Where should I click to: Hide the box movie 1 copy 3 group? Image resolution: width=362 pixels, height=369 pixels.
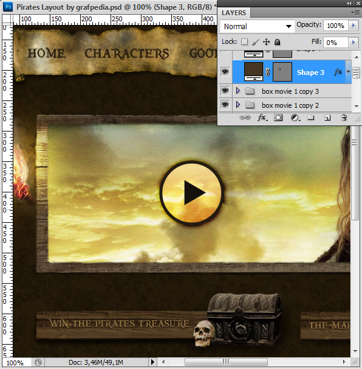point(225,91)
